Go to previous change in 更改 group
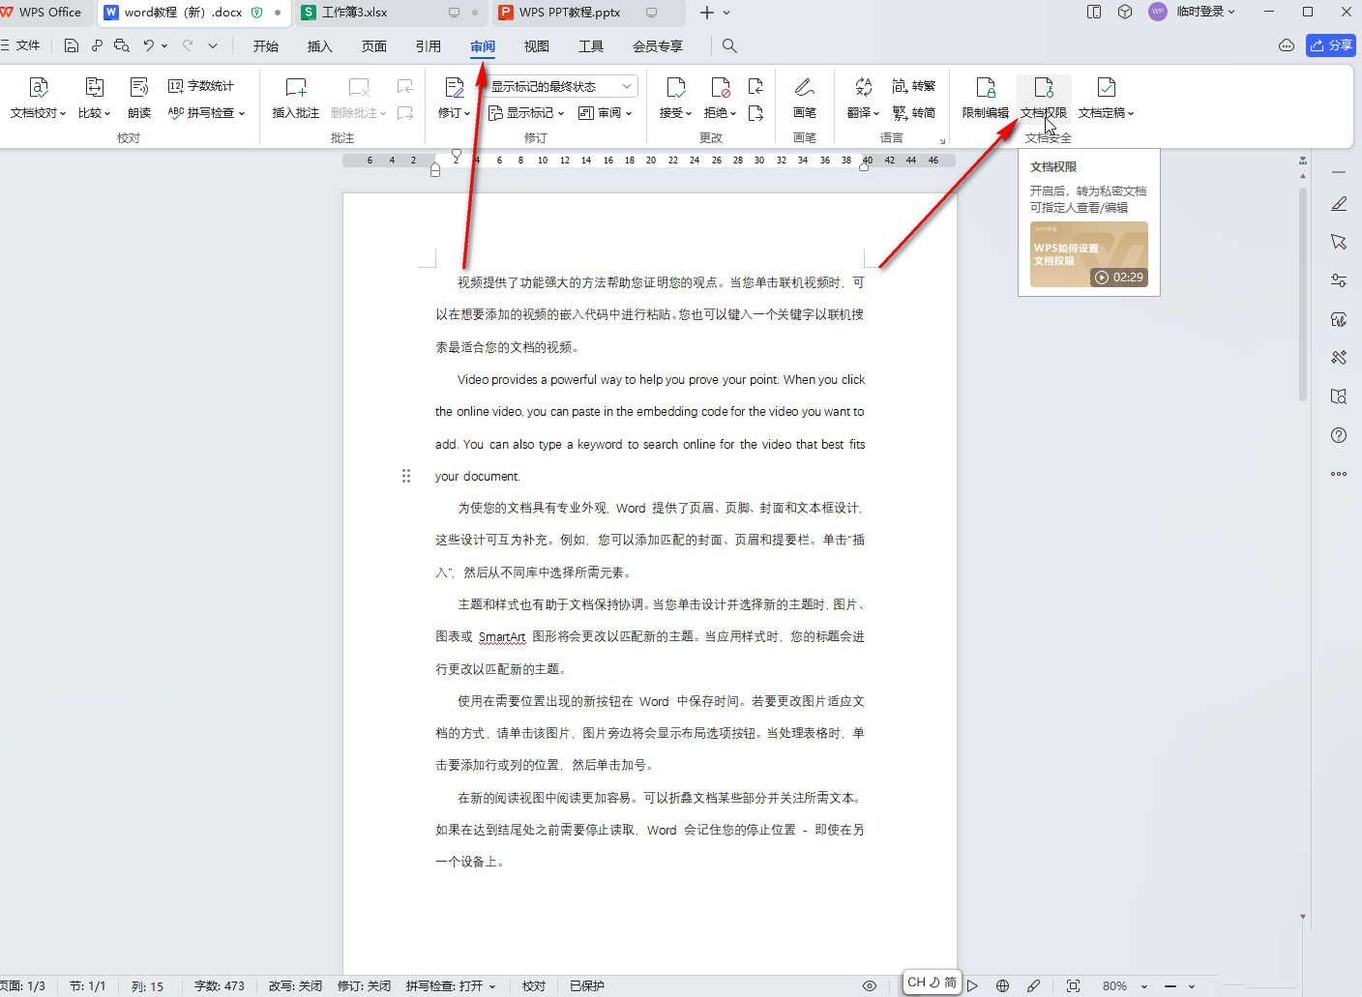The image size is (1362, 997). [x=756, y=86]
